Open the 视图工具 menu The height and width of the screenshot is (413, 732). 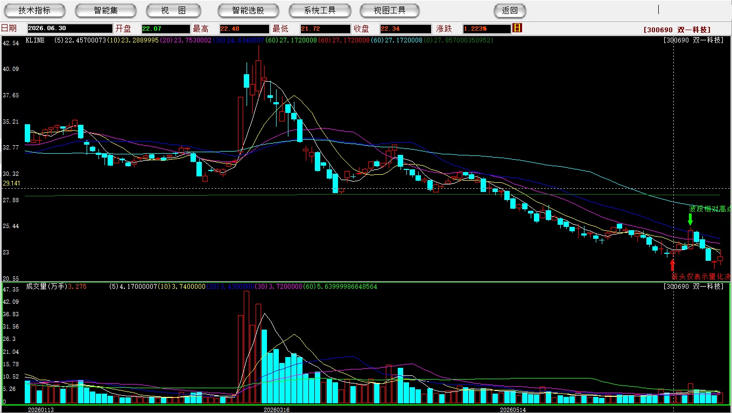[390, 10]
